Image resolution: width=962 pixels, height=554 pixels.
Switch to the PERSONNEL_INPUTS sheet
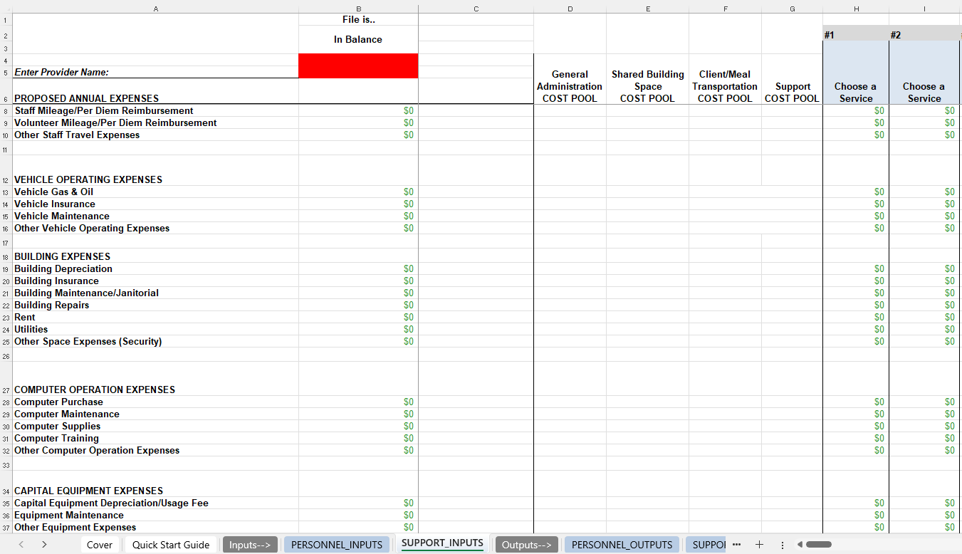coord(336,544)
